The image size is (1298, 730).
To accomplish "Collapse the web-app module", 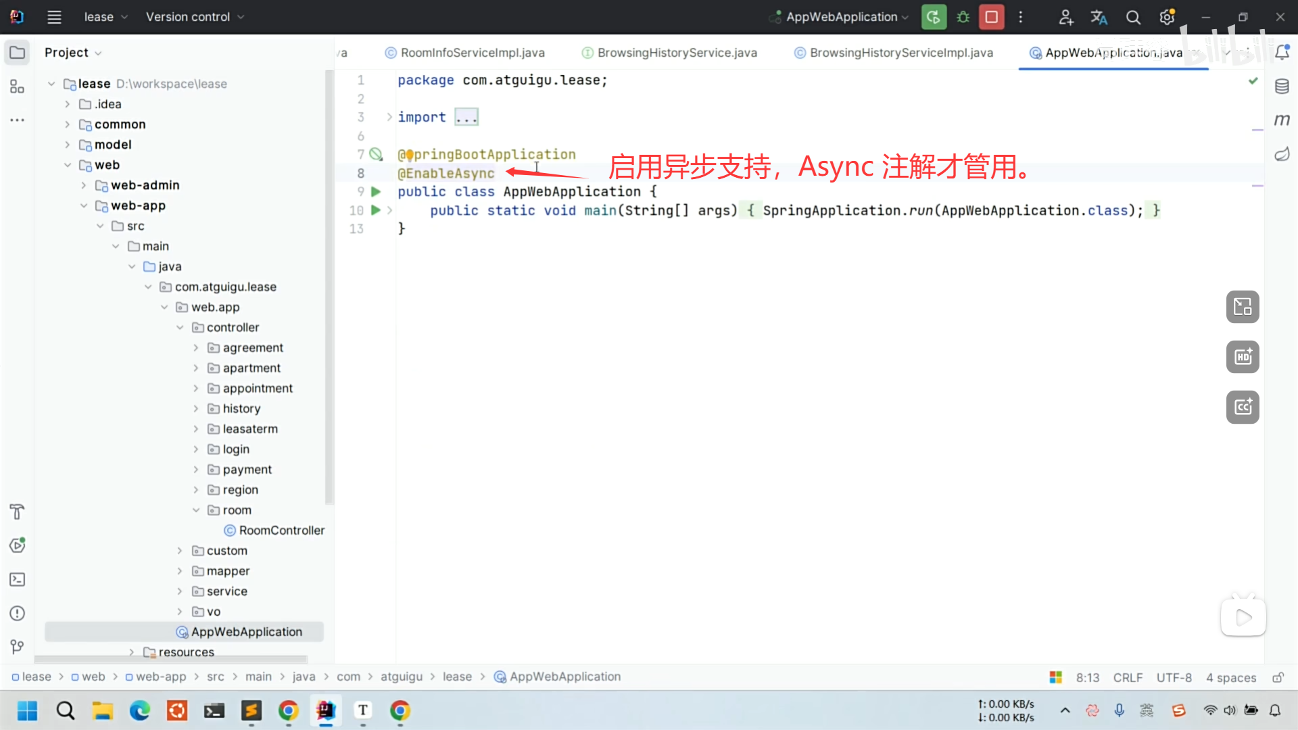I will [84, 205].
